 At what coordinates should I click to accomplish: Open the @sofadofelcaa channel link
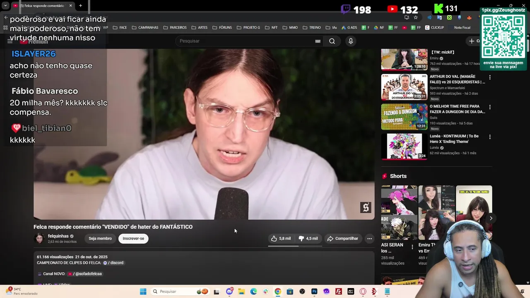click(x=85, y=274)
